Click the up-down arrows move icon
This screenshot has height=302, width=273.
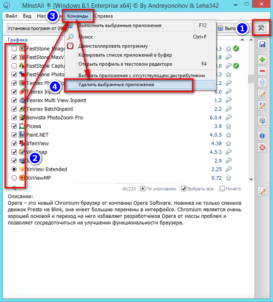(262, 82)
